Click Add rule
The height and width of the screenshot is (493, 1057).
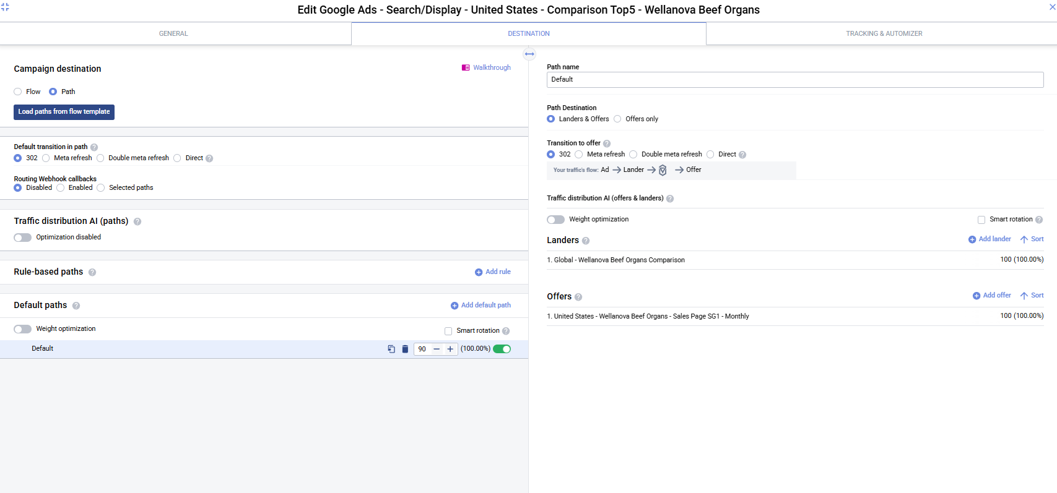coord(493,272)
